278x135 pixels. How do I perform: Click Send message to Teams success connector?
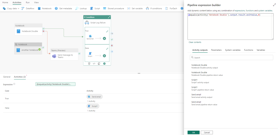pos(79,53)
